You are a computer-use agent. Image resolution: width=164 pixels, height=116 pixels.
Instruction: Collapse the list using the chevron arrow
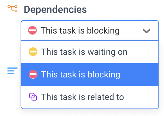(147, 31)
